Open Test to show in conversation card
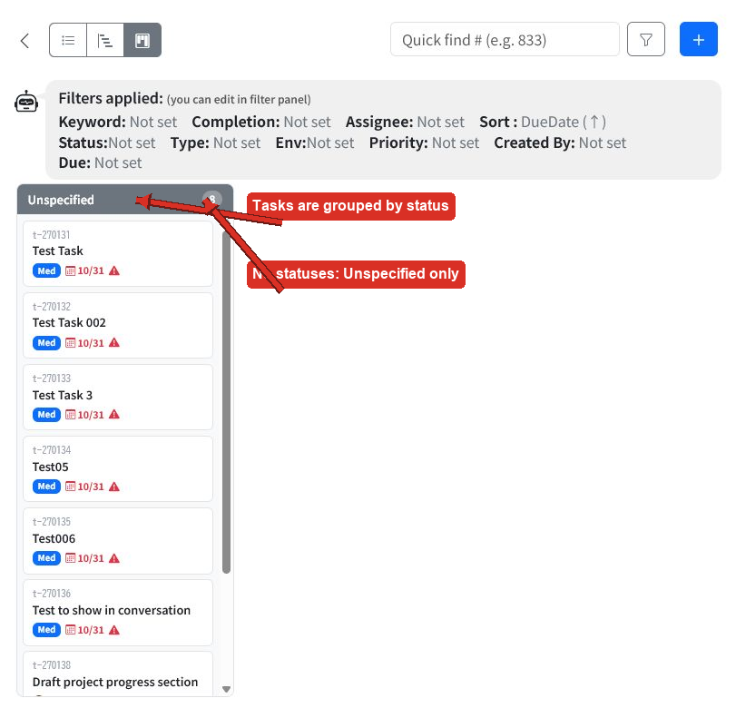Viewport: 736px width, 708px height. click(x=118, y=613)
